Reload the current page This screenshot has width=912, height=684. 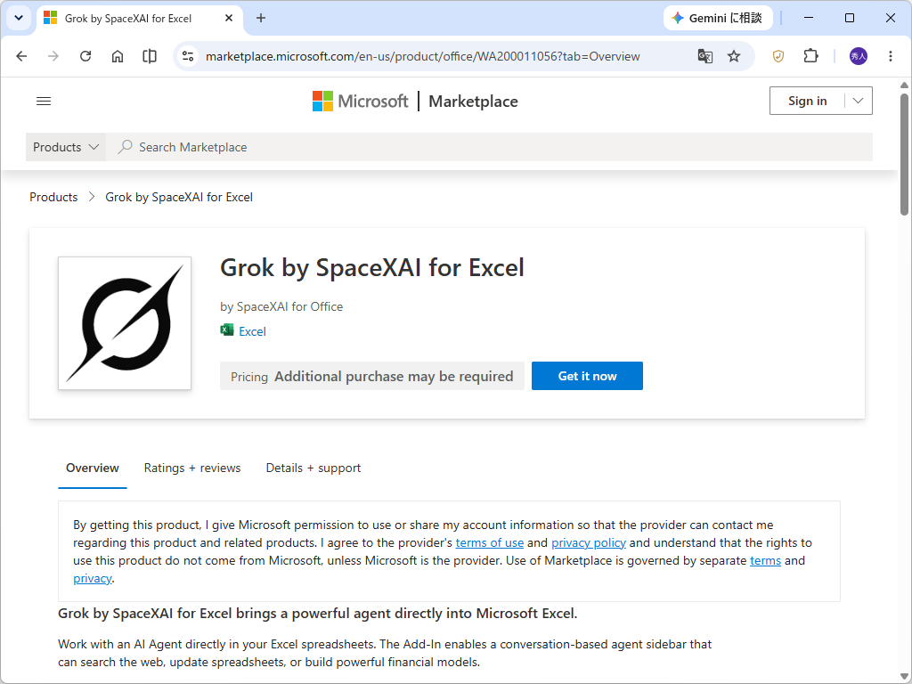pos(85,56)
